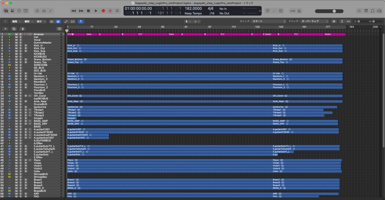Click the Capture Recording button
This screenshot has height=200, width=385.
tap(110, 11)
